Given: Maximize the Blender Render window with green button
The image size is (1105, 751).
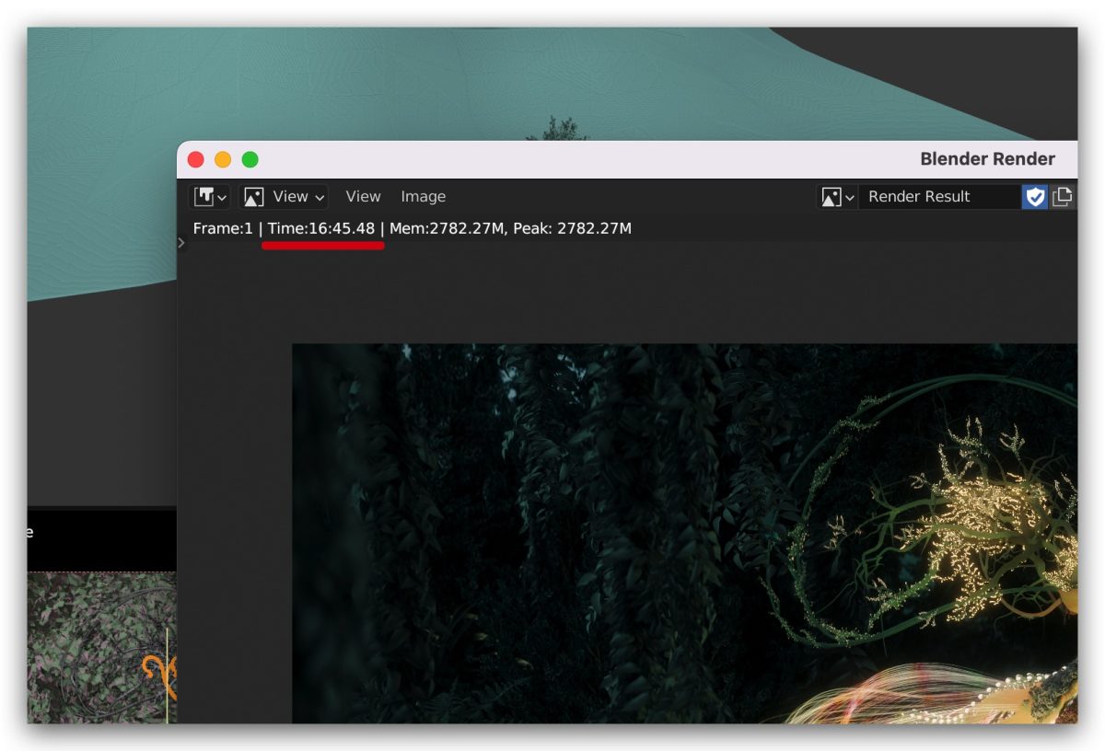Looking at the screenshot, I should click(250, 160).
